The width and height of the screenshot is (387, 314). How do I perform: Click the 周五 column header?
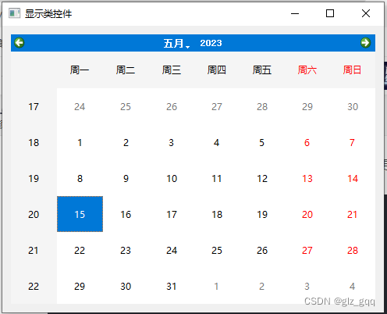262,70
